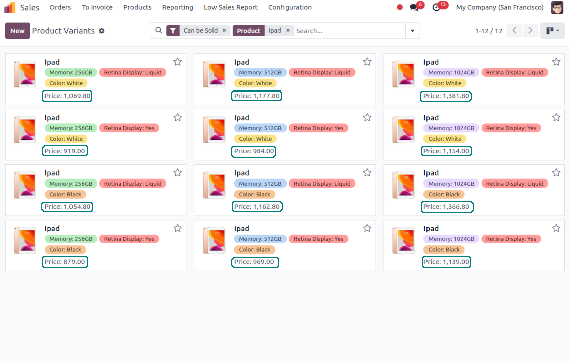Open the Ipad thumbnail priced 1,069.80
The width and height of the screenshot is (569, 363).
25,74
